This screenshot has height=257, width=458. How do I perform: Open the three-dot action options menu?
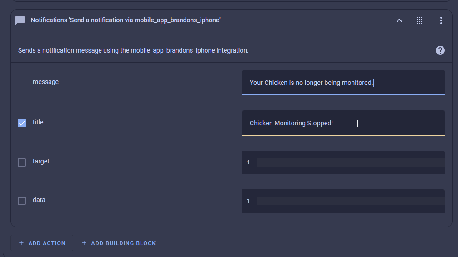(441, 20)
